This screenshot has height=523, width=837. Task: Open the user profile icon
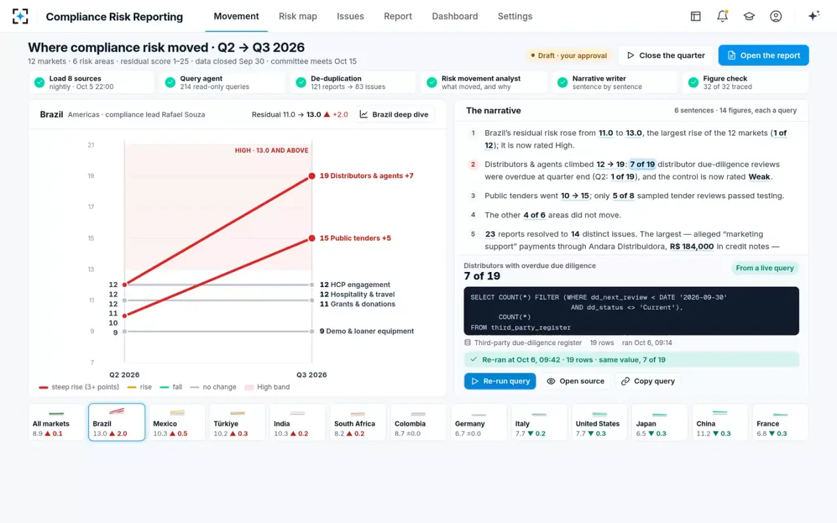[x=776, y=16]
